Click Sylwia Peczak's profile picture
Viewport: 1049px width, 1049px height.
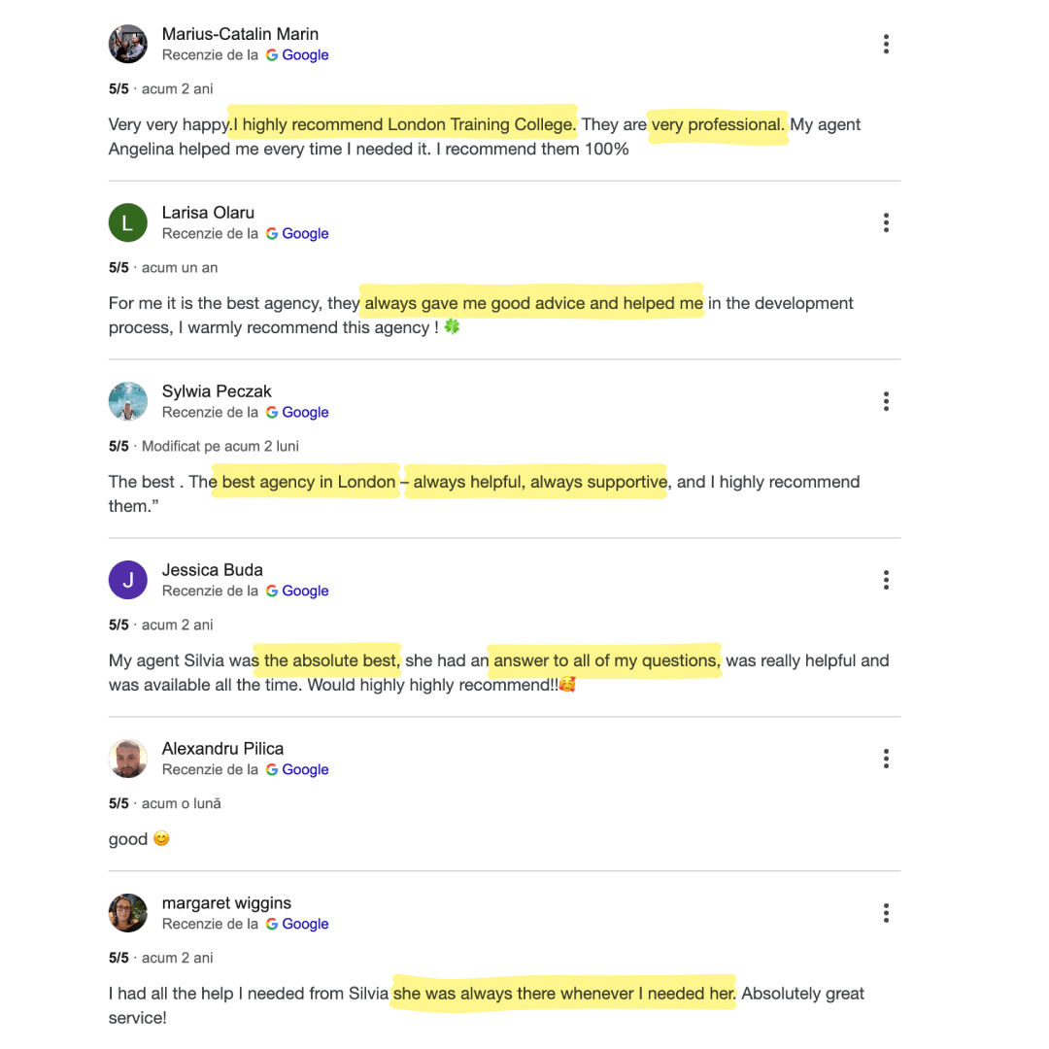pos(128,401)
